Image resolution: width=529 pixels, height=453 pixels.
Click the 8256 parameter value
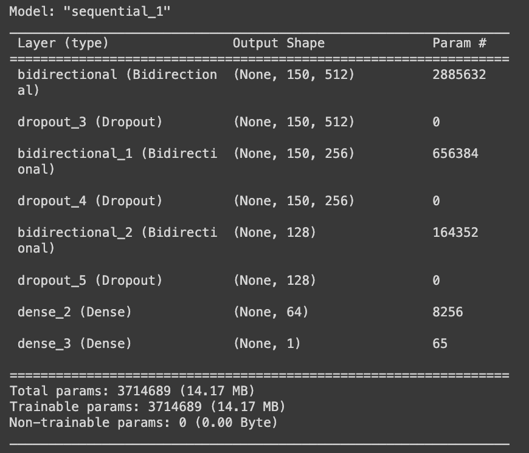pos(448,312)
